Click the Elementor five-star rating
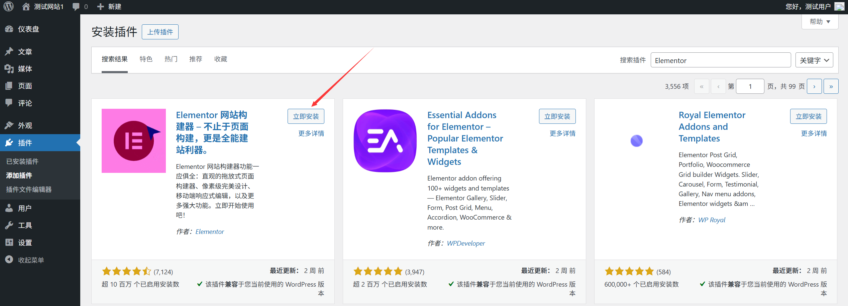848x306 pixels. tap(127, 271)
